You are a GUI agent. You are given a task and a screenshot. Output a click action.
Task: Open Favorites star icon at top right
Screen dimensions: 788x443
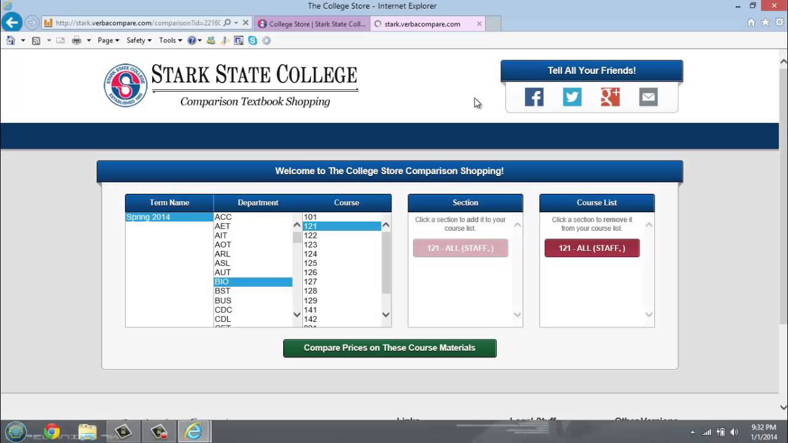tap(765, 22)
